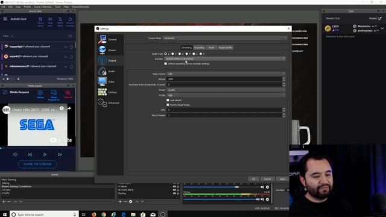
Task: Open Rooms dropdown in Stream Chat
Action: click(375, 19)
